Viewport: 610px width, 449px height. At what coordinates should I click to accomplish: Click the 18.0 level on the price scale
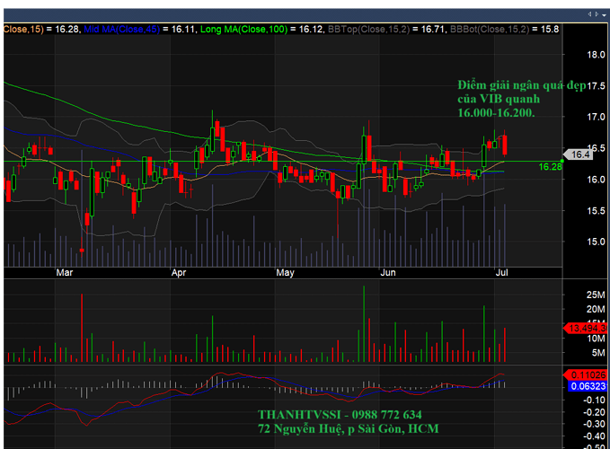point(596,55)
